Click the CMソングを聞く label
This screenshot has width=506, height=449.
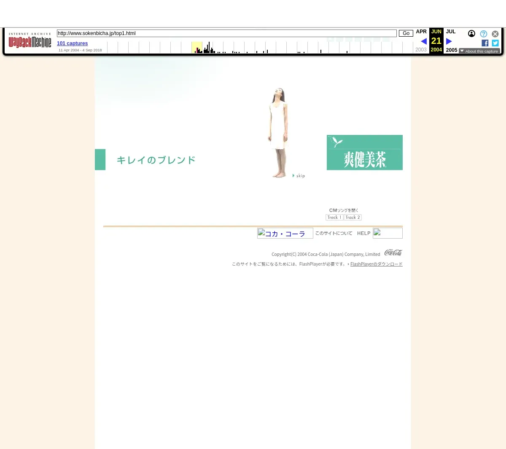pos(344,210)
